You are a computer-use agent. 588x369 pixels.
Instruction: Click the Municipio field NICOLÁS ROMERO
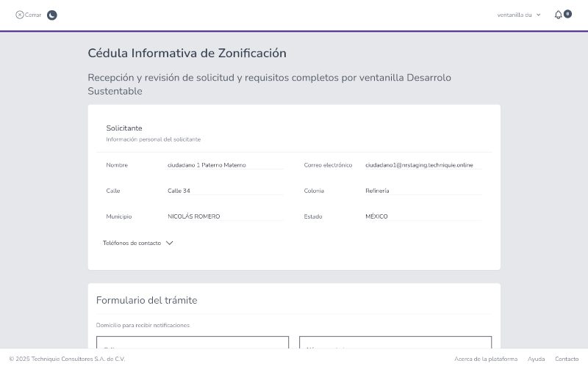[224, 216]
